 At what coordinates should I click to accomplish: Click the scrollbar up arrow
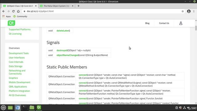click(x=196, y=20)
